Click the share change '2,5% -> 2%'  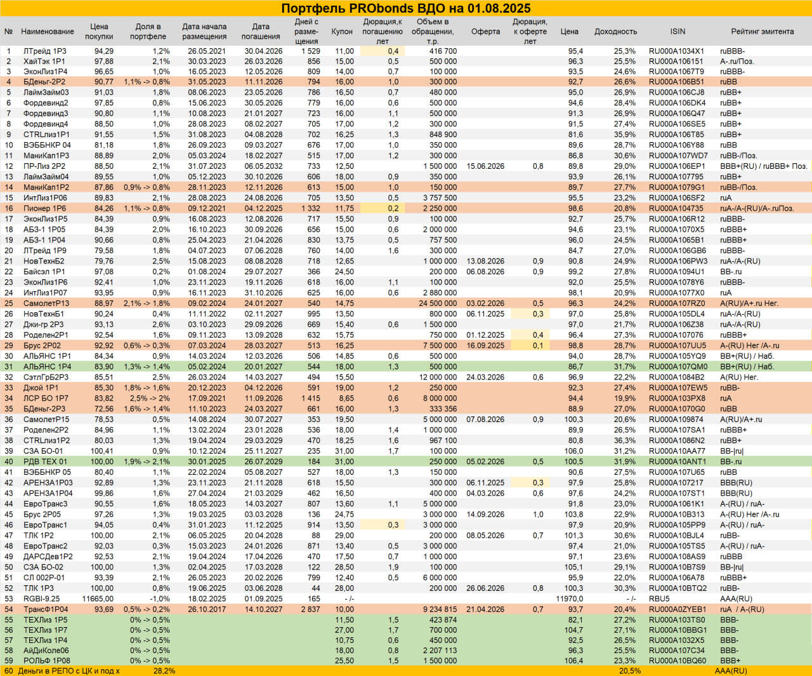(x=150, y=398)
